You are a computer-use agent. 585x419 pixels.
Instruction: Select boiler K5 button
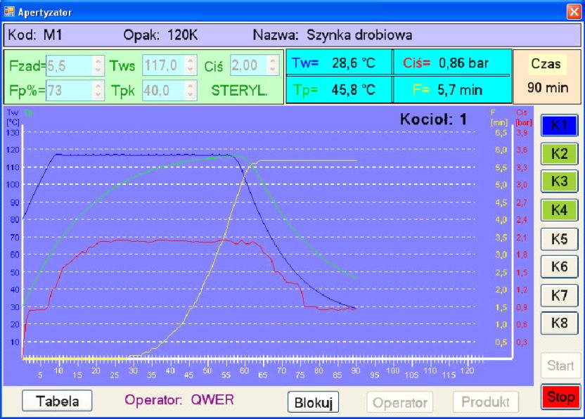[559, 239]
